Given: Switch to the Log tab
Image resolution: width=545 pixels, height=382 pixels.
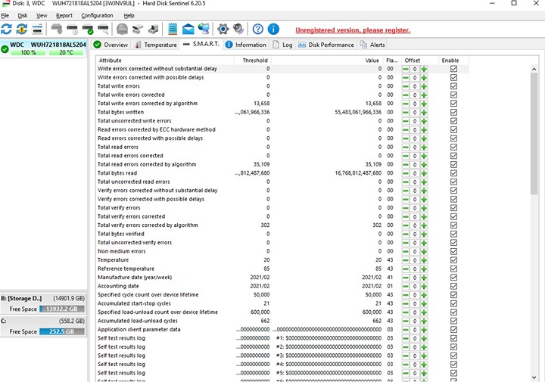Looking at the screenshot, I should (282, 45).
